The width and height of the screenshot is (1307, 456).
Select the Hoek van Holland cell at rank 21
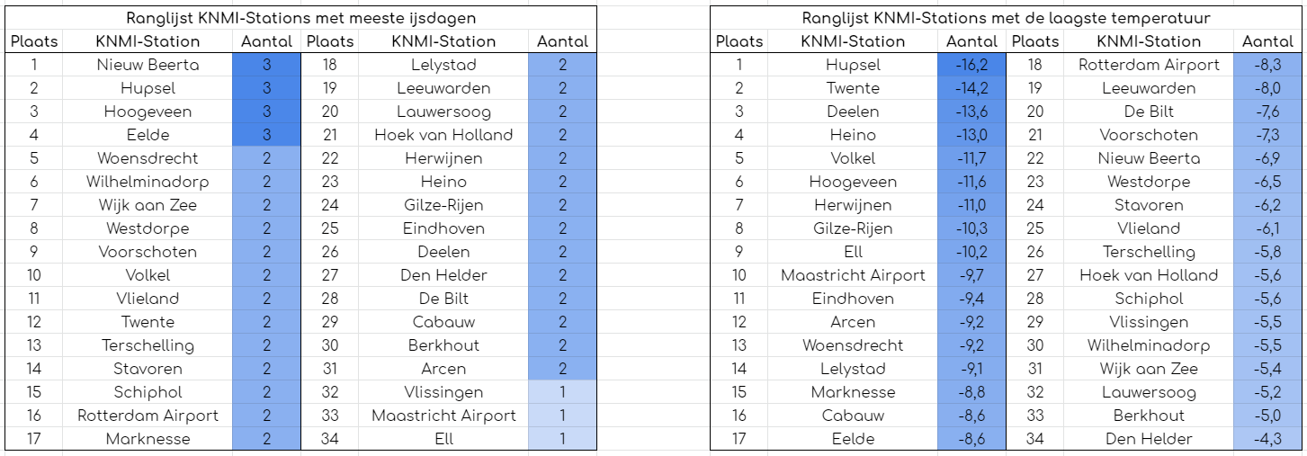(x=443, y=135)
